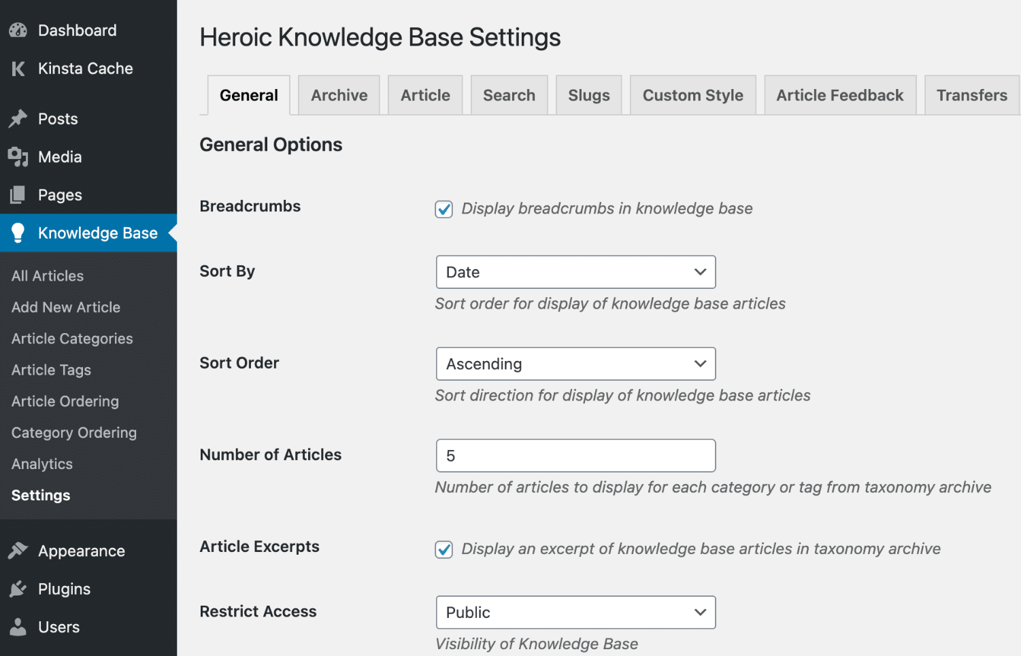The image size is (1021, 656).
Task: Click the Plugins plug icon
Action: 17,589
